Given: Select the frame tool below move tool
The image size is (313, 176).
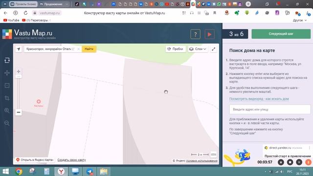Looking at the screenshot, I should pos(7,86).
